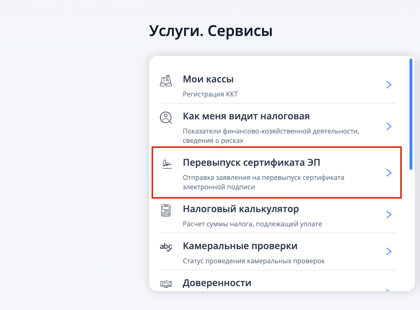Click the abc checkmark icon for Камеральные проверки
Viewport: 420px width, 310px height.
click(166, 247)
